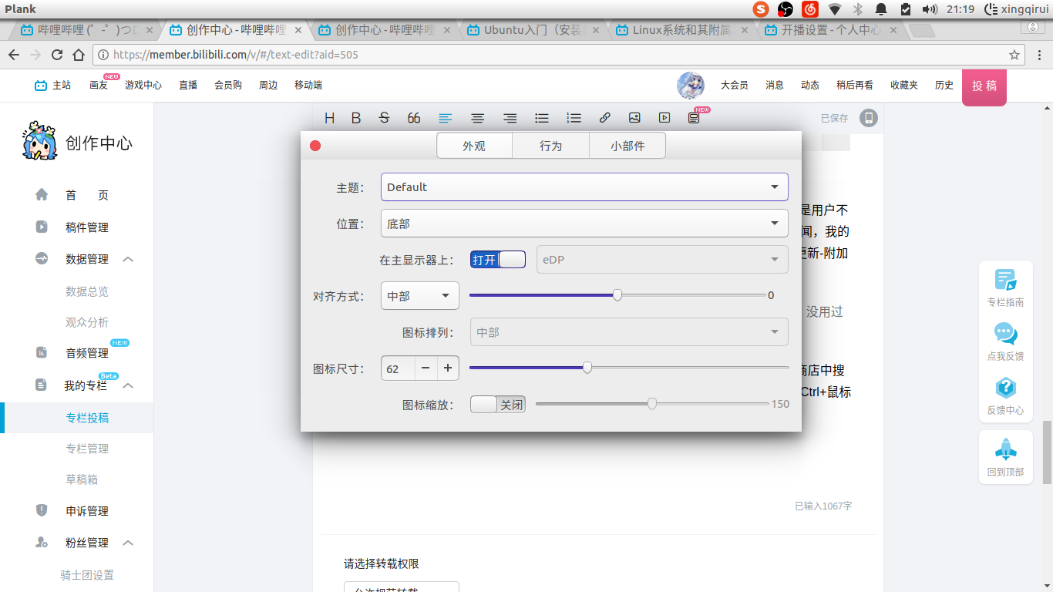Open Sogou input method tray icon
Screen dimensions: 1053x592
(x=762, y=9)
